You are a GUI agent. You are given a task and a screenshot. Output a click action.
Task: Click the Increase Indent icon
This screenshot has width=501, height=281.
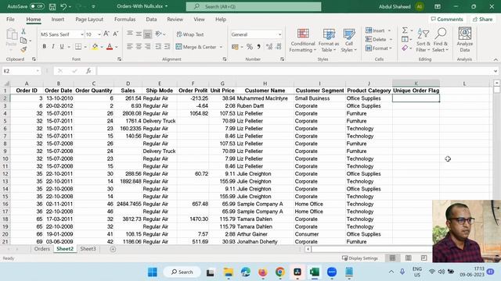coord(167,47)
